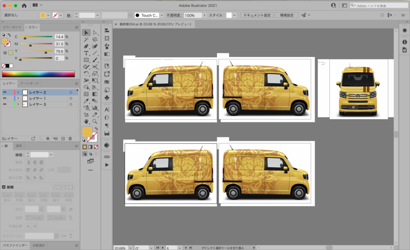Toggle the 破線 dashed line checkbox
This screenshot has width=410, height=250.
pos(4,187)
